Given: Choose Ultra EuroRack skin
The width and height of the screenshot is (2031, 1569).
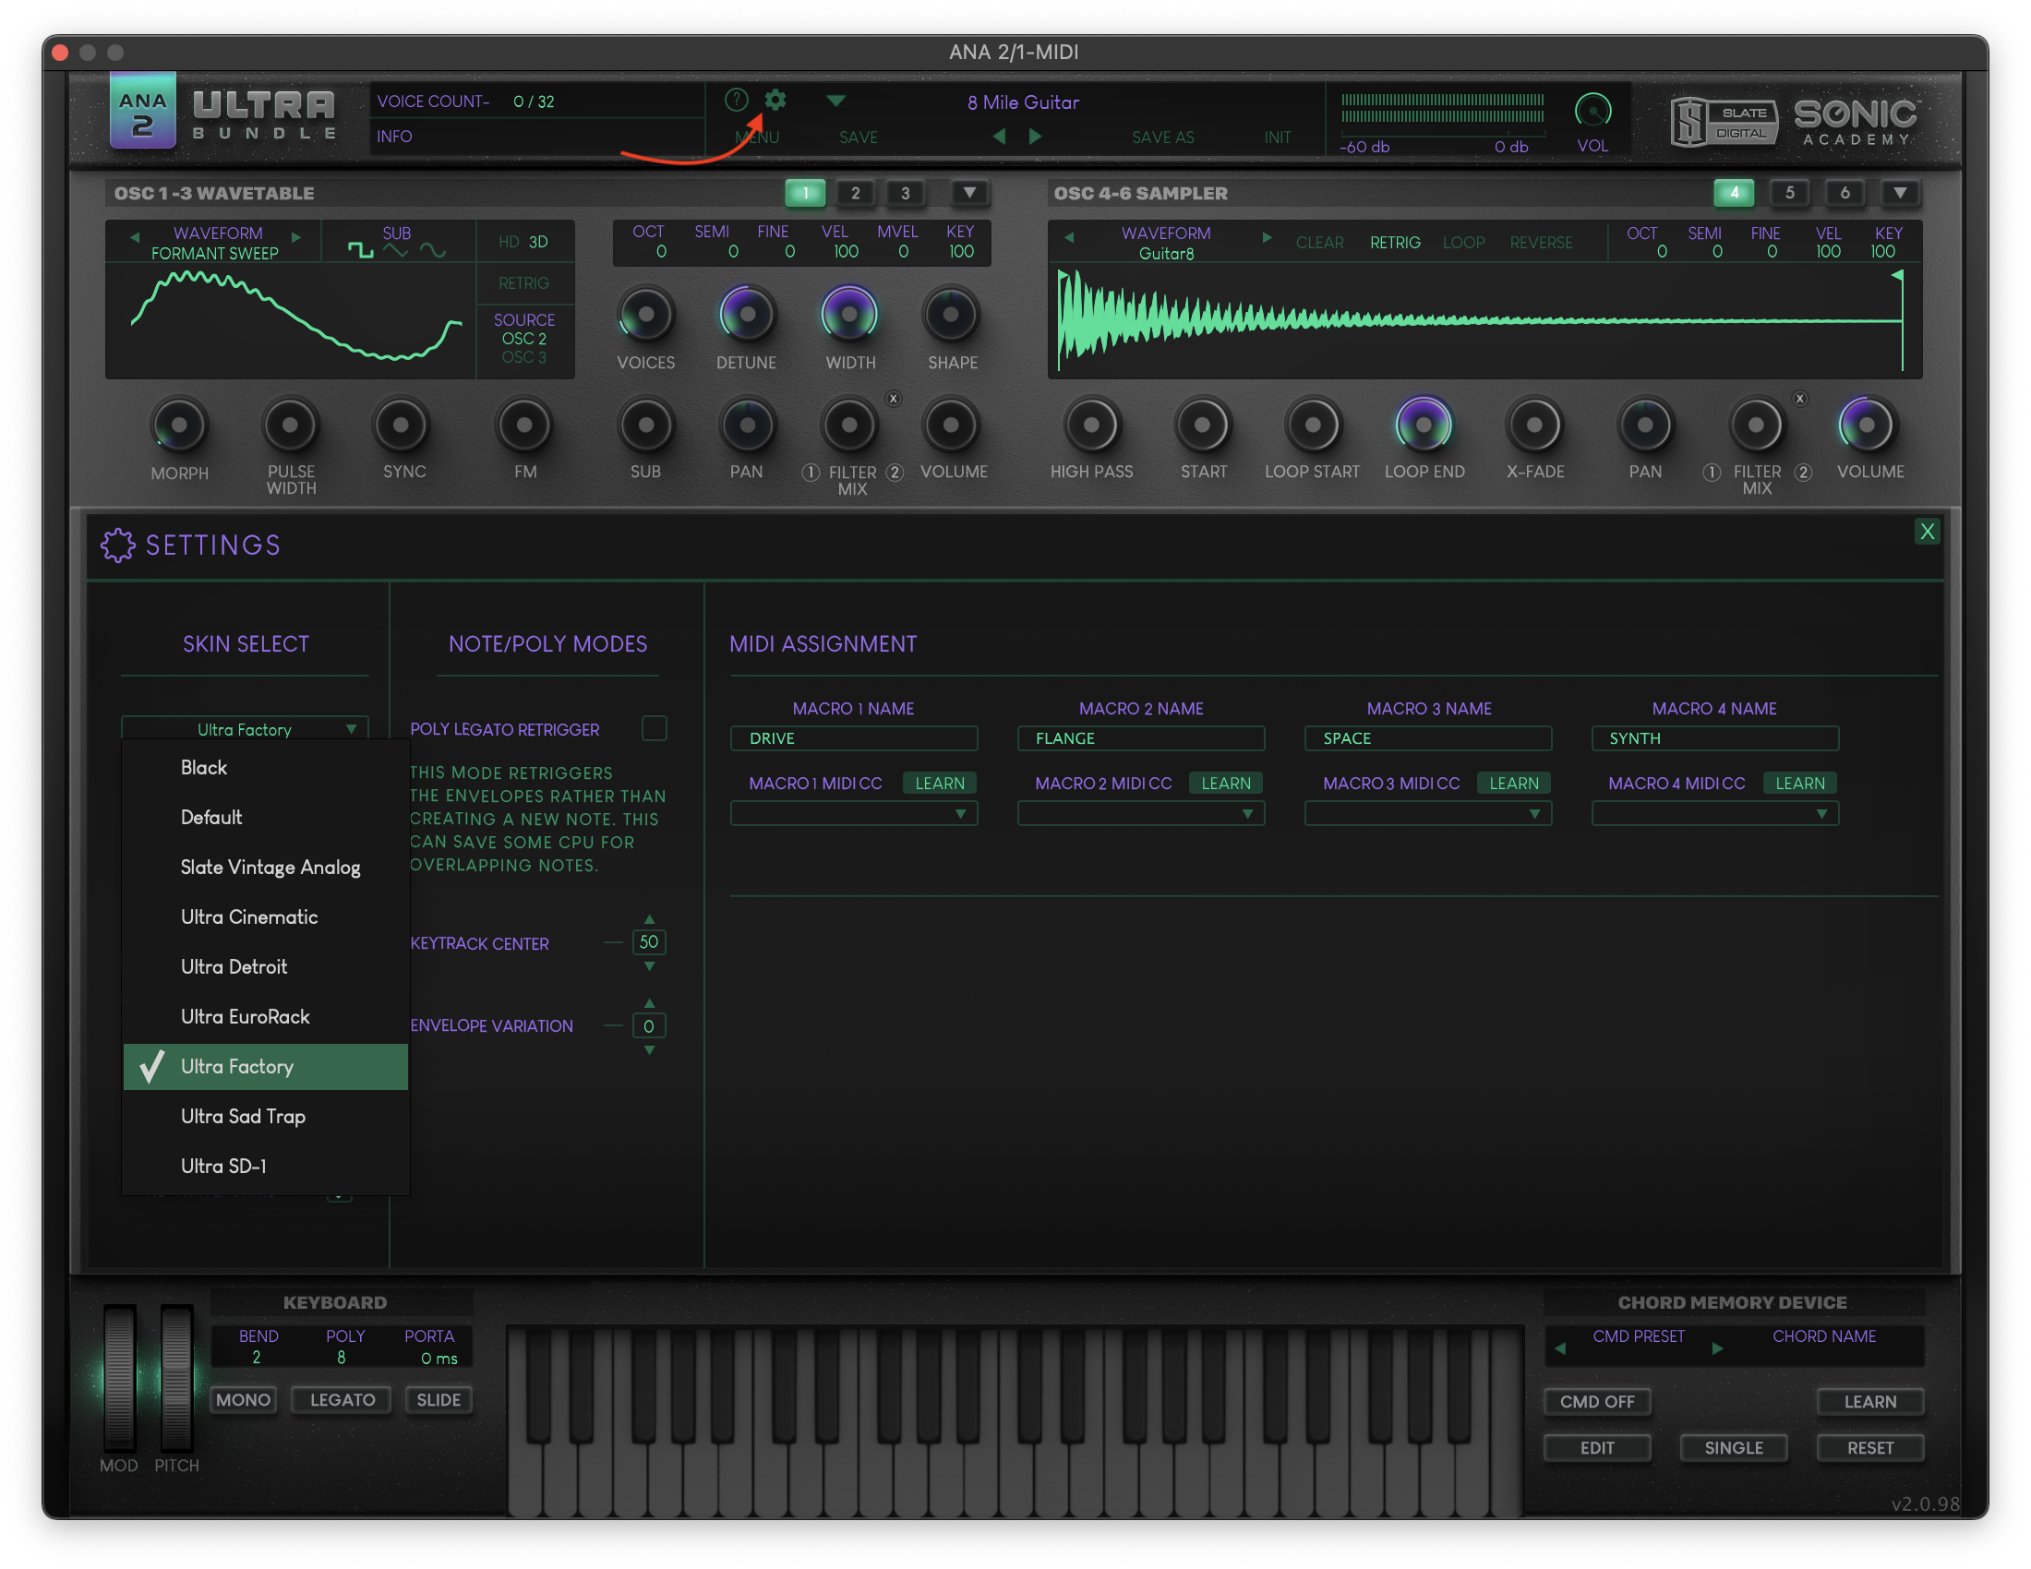Looking at the screenshot, I should coord(266,1017).
